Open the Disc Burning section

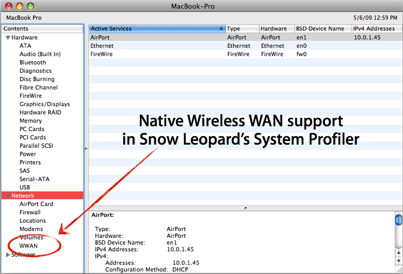37,79
